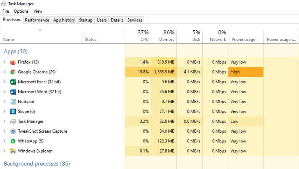Sort by the Name column header
Image resolution: width=299 pixels, height=169 pixels.
click(x=41, y=36)
